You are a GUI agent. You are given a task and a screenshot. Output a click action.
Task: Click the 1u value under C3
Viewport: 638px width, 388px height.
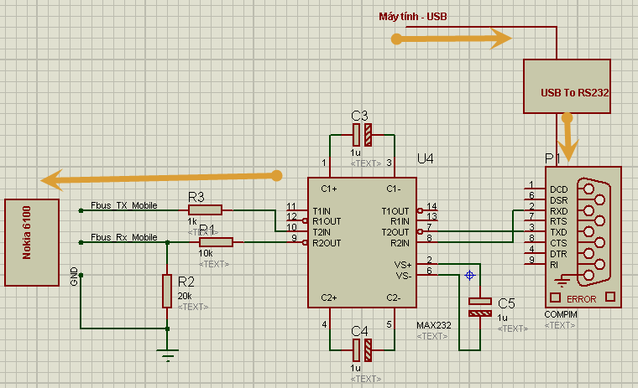click(355, 153)
